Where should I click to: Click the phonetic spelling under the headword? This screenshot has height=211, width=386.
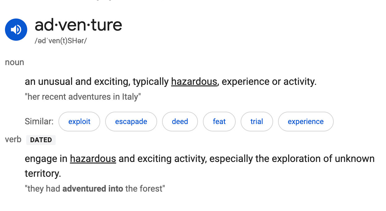point(61,41)
